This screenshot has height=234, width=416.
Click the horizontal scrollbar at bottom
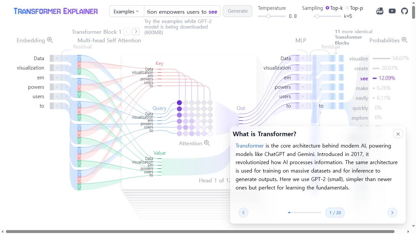[x=200, y=231]
